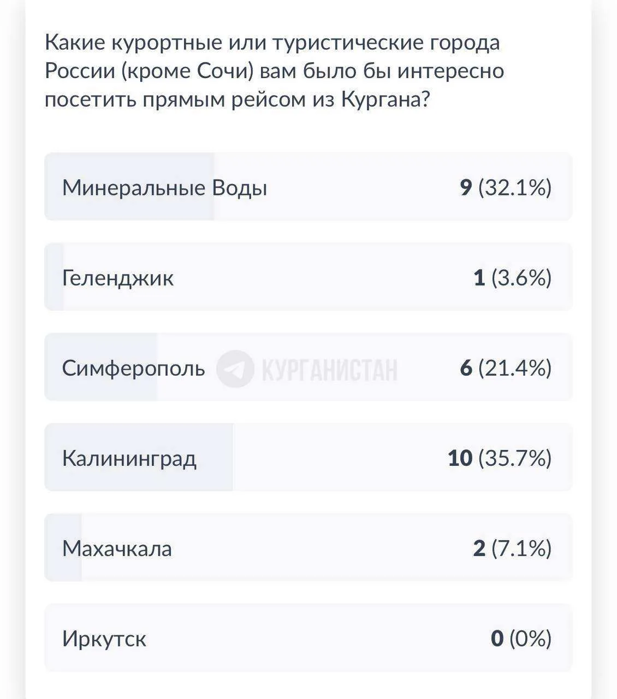Viewport: 617px width, 699px height.
Task: Click the 1 (3.6%) vote count
Action: click(512, 277)
